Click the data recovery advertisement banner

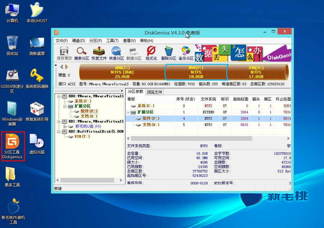click(243, 53)
